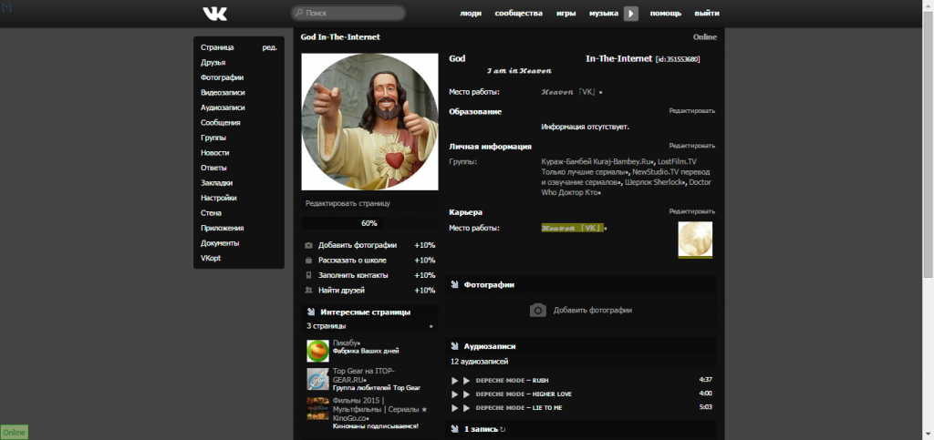Open Новости in the left sidebar
Screen dimensions: 934x440
(215, 153)
